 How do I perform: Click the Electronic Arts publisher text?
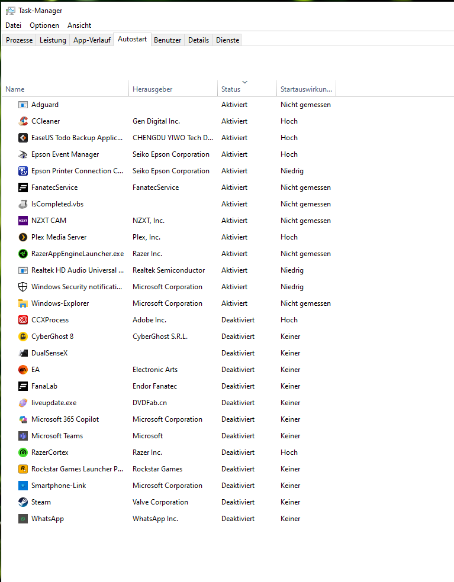[x=155, y=370]
